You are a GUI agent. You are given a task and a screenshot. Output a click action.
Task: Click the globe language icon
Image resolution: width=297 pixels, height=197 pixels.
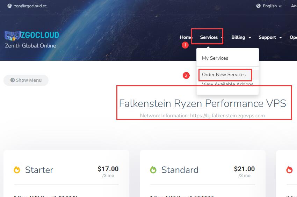point(258,6)
